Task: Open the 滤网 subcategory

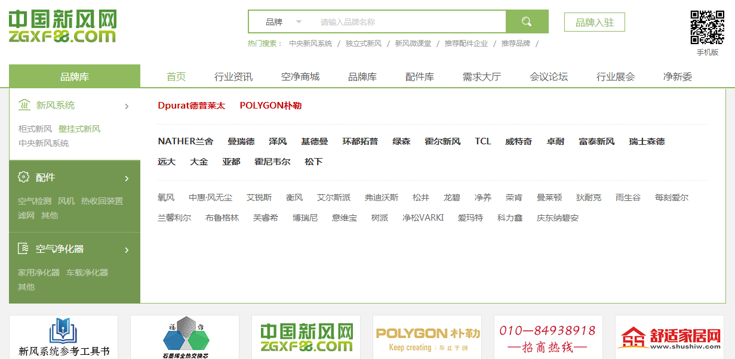Action: point(26,215)
